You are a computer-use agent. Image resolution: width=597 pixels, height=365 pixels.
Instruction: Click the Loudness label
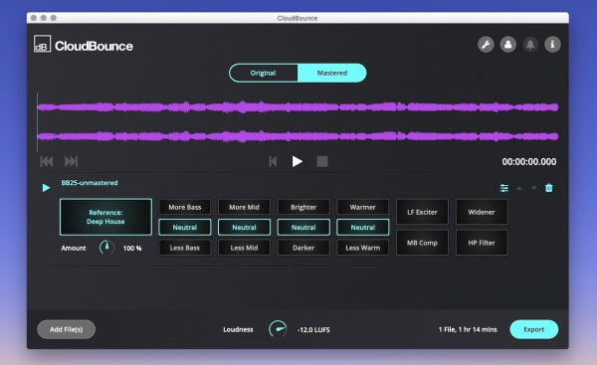[238, 329]
